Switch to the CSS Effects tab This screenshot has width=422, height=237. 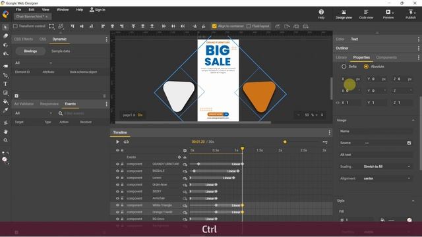[24, 39]
